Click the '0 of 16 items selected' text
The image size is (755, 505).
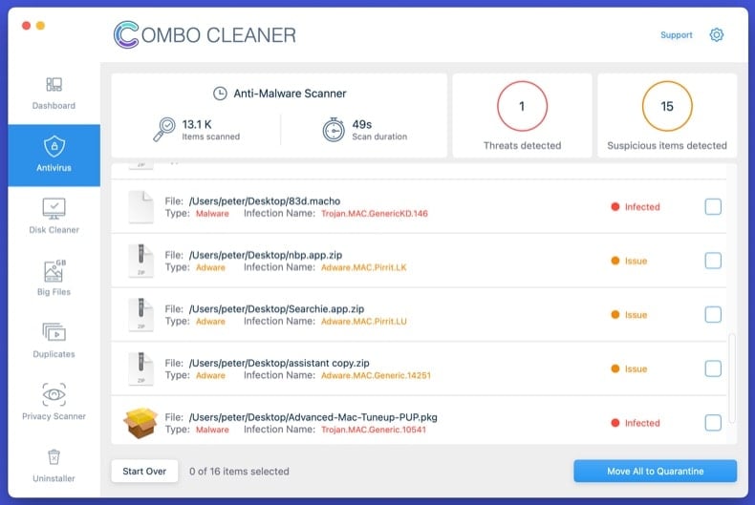[239, 472]
